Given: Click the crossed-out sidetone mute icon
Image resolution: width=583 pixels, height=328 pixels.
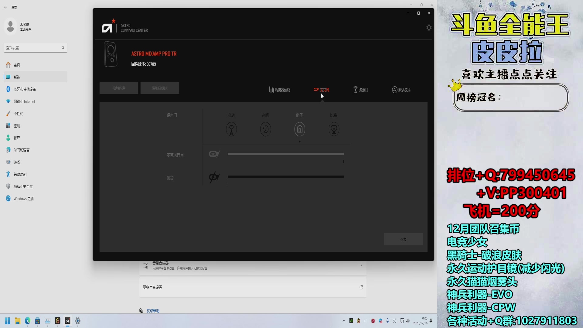Looking at the screenshot, I should click(214, 177).
